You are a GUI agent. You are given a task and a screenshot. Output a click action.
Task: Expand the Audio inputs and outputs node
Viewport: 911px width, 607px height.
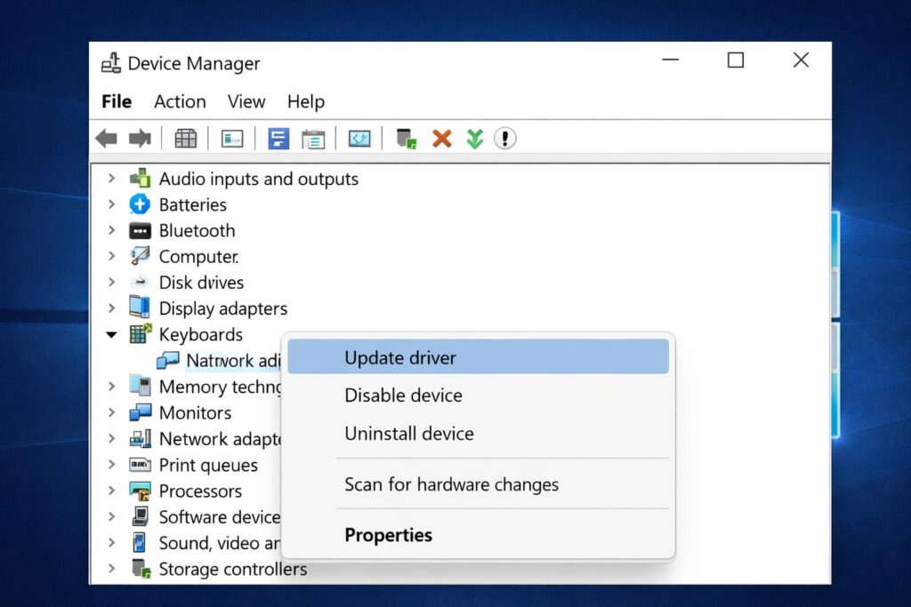111,179
